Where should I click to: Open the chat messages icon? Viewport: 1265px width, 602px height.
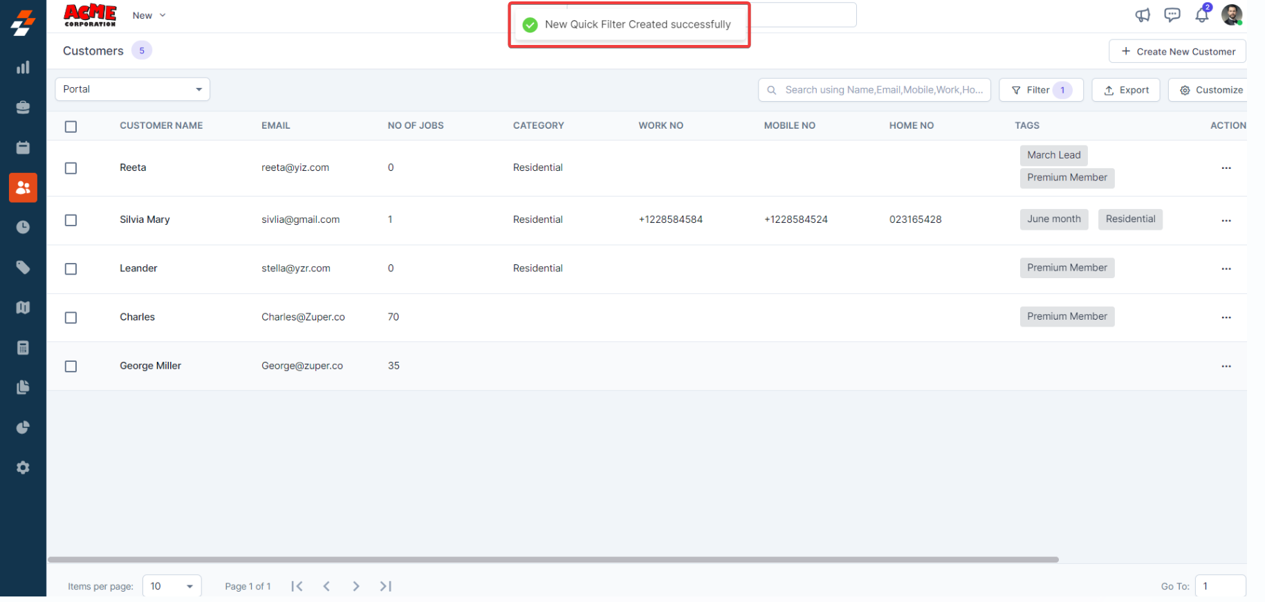pos(1172,15)
